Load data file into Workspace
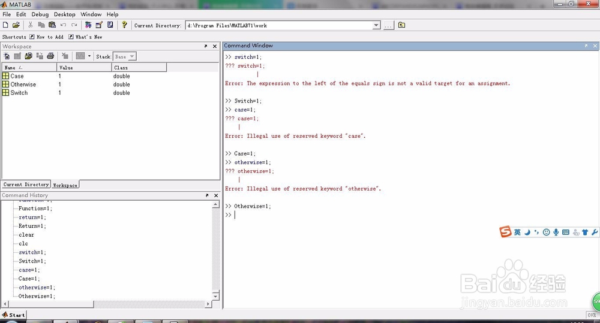 [x=28, y=56]
